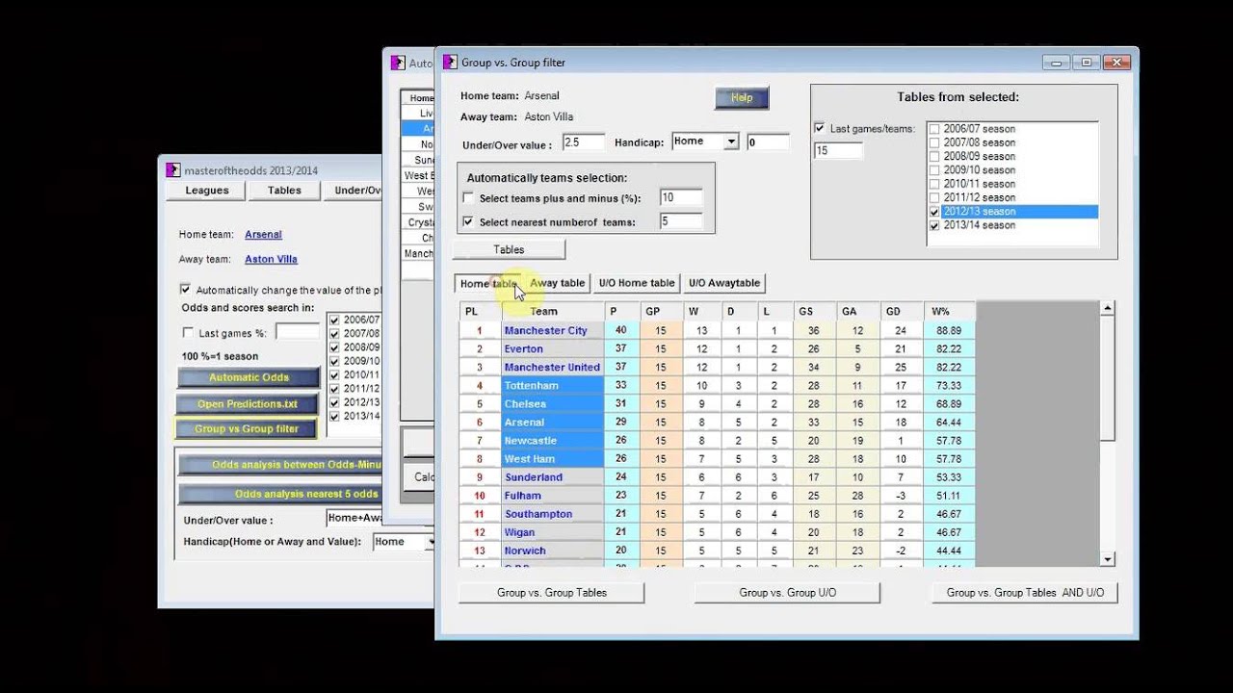
Task: Click the table scrollbar up arrow
Action: click(1108, 309)
